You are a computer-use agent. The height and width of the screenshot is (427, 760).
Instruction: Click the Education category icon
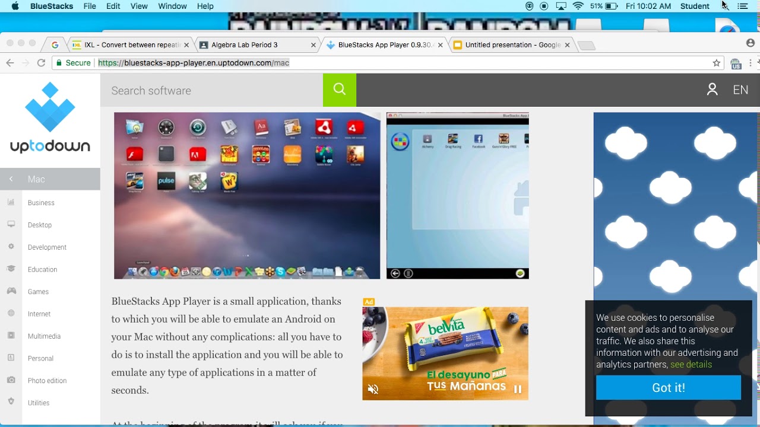[x=11, y=269]
